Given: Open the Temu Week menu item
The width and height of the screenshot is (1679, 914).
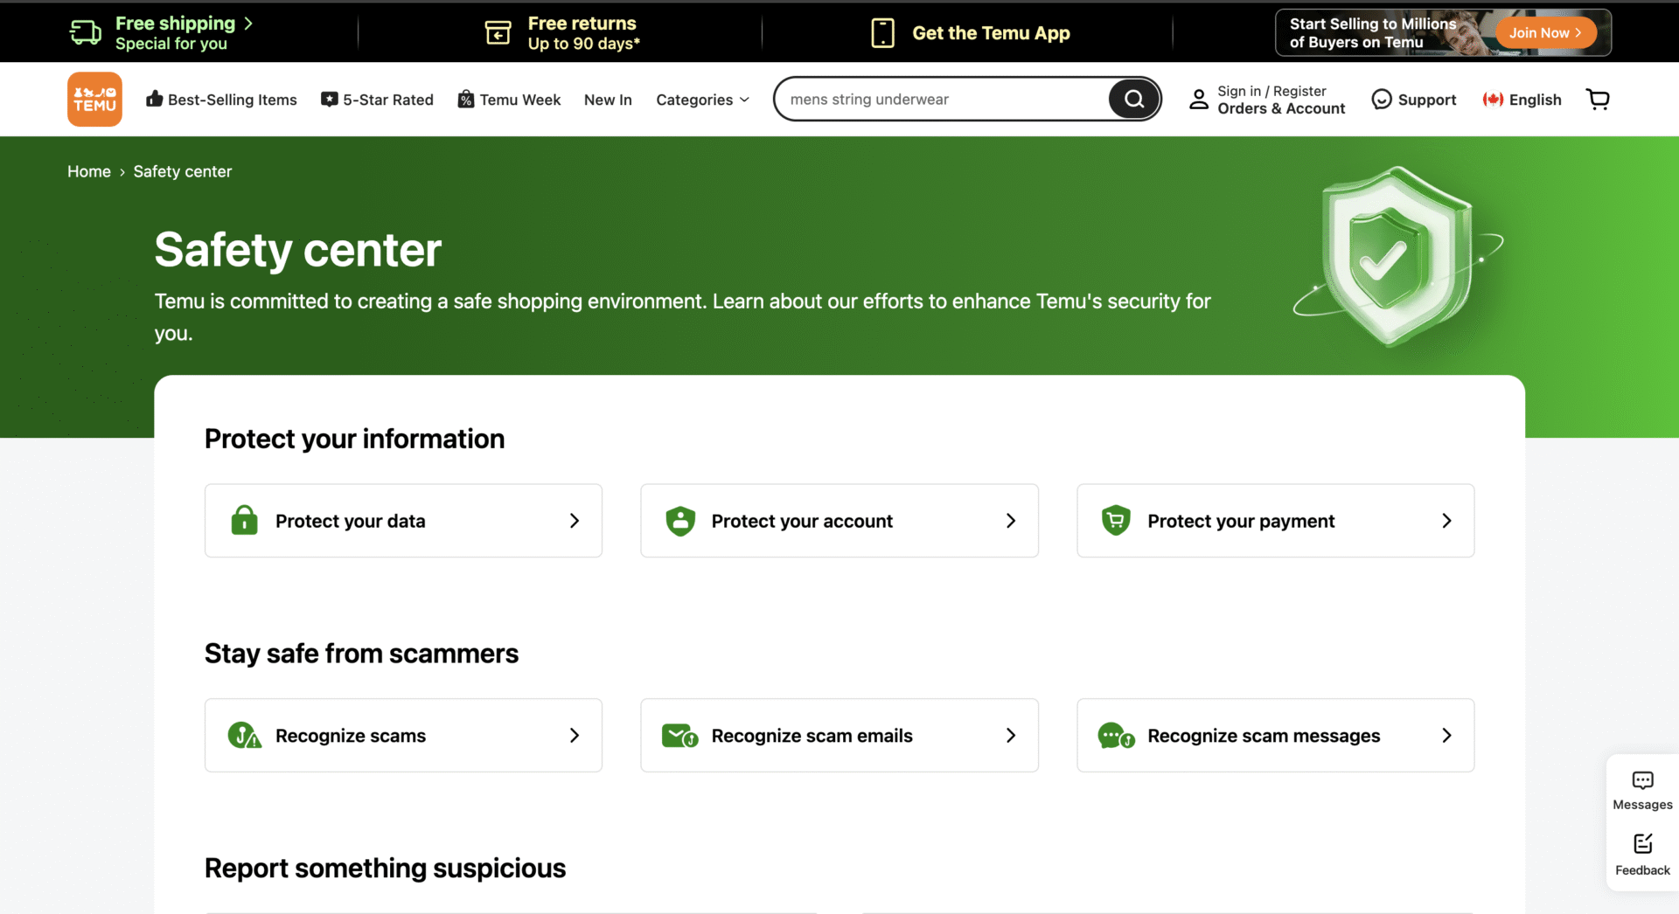Looking at the screenshot, I should point(509,100).
